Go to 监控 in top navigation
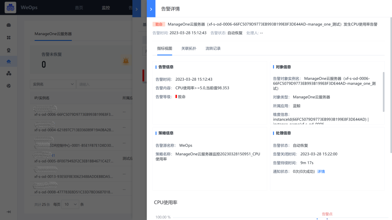The width and height of the screenshot is (392, 220). point(106,8)
